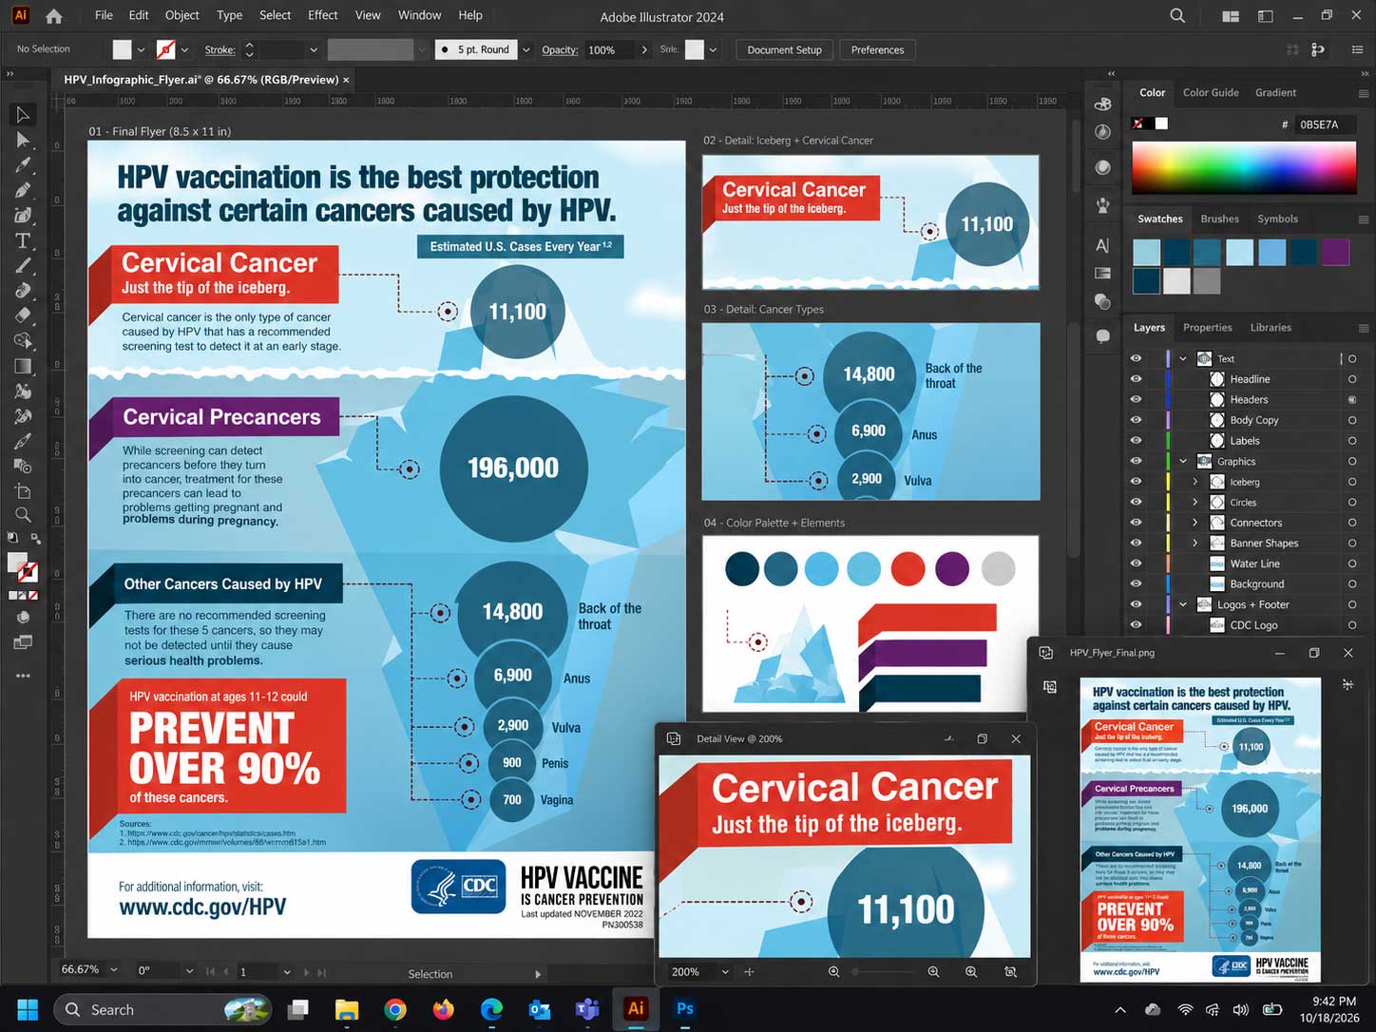Open the brush definition dropdown 5 pt. Round
Screen dimensions: 1376x1032
click(526, 49)
